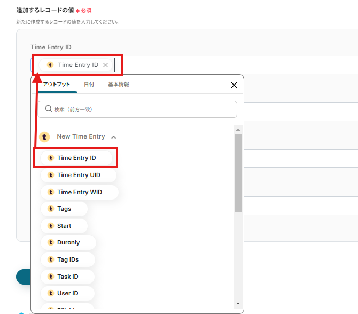The height and width of the screenshot is (314, 358).
Task: Collapse the New Time Entry section chevron
Action: click(x=113, y=137)
